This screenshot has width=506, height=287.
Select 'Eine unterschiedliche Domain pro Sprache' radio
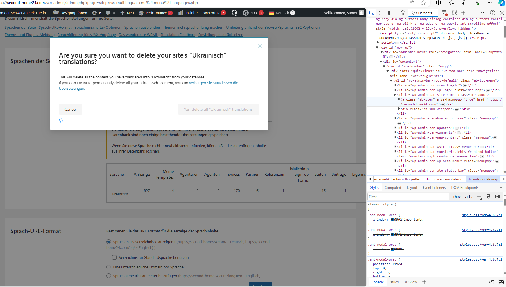109,267
